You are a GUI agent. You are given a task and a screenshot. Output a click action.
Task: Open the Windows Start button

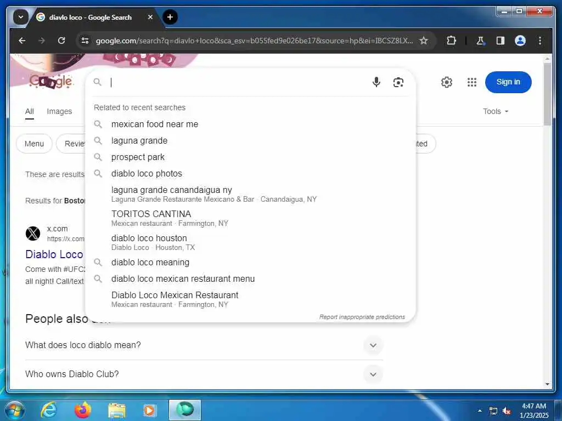(x=14, y=410)
